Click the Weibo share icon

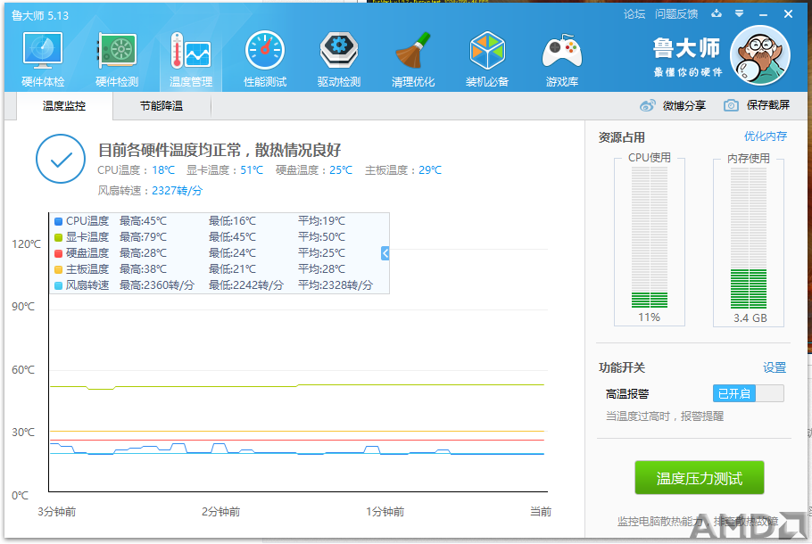647,105
